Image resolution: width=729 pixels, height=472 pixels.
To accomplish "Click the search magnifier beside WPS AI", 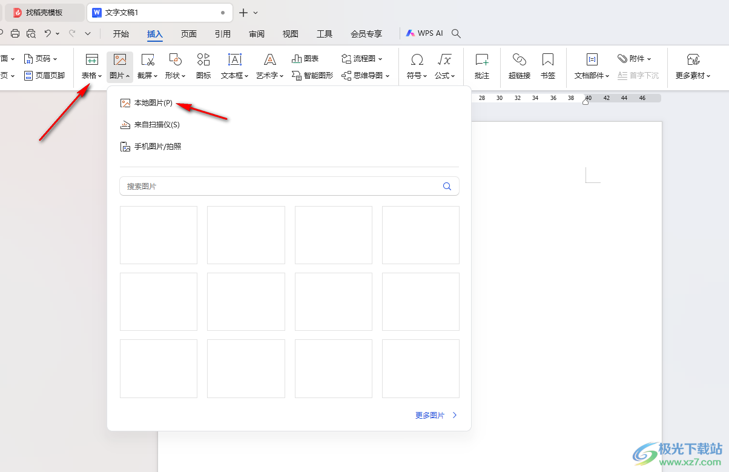I will [x=457, y=33].
